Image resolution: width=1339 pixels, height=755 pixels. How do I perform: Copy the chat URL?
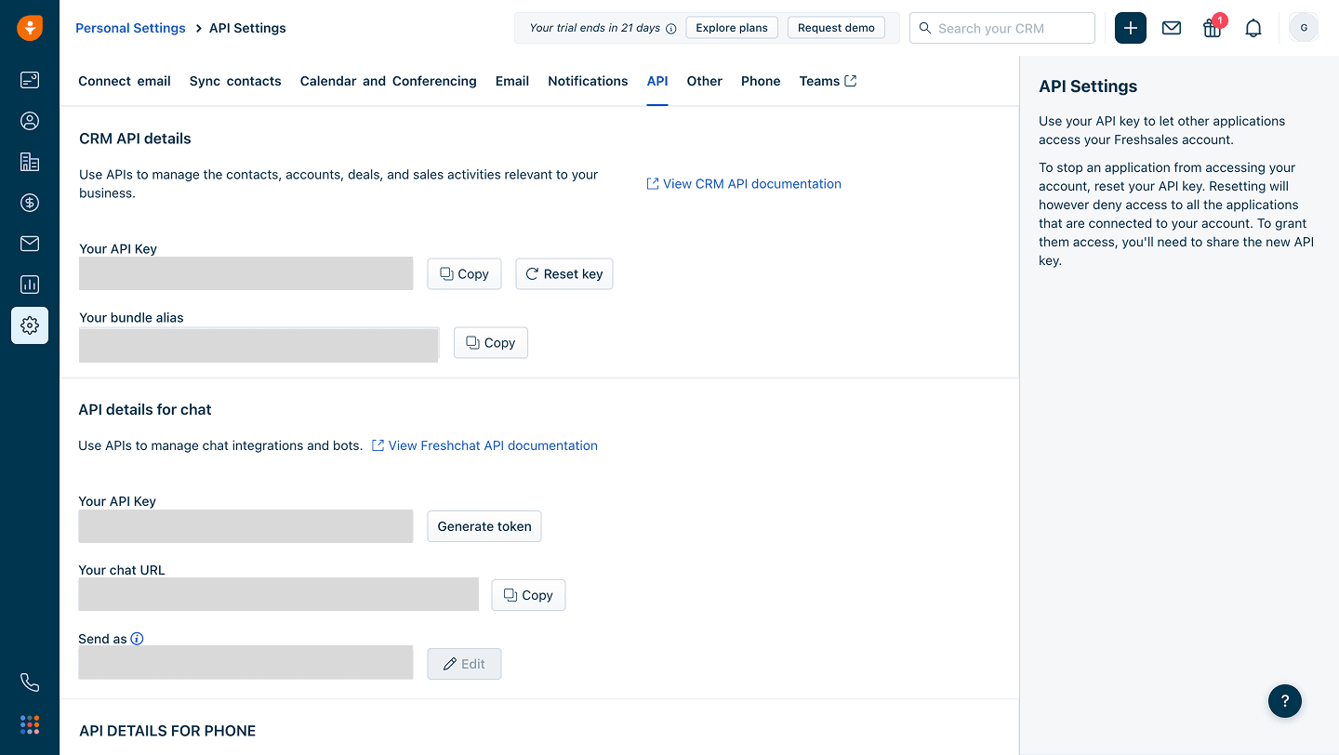tap(528, 595)
